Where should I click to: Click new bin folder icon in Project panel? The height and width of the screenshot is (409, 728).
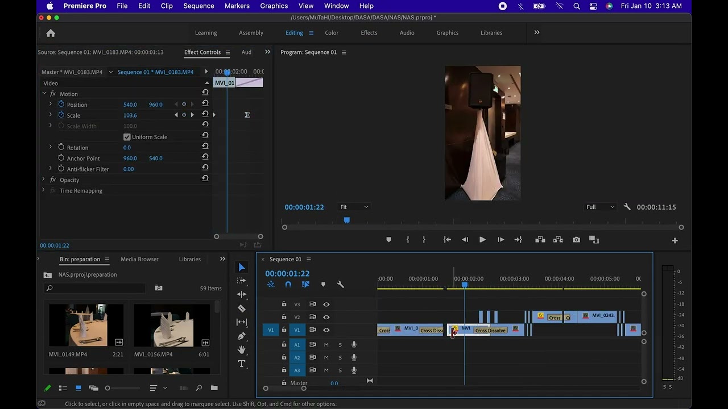click(x=214, y=388)
